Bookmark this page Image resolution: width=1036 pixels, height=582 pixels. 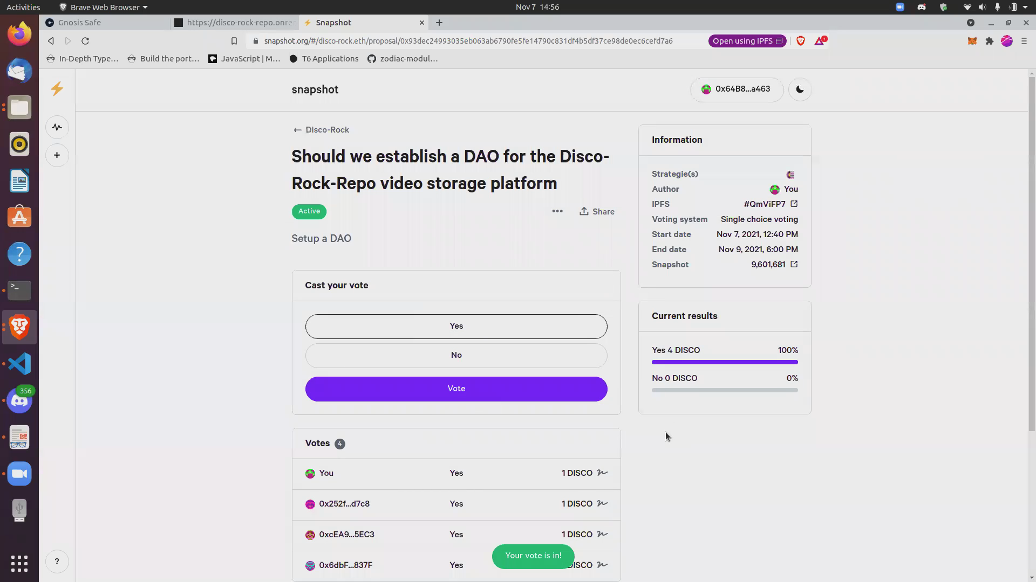point(234,41)
